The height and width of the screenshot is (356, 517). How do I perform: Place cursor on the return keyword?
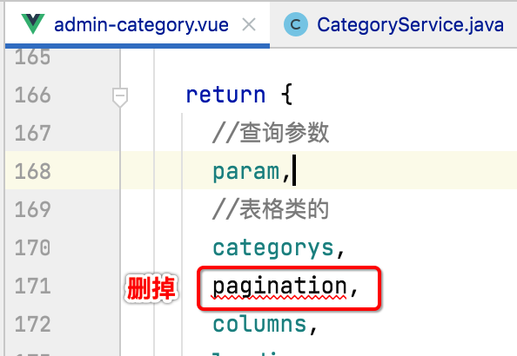coord(225,96)
